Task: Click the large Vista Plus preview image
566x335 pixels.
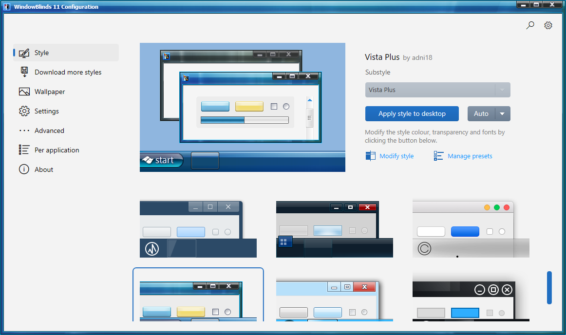Action: pos(243,107)
